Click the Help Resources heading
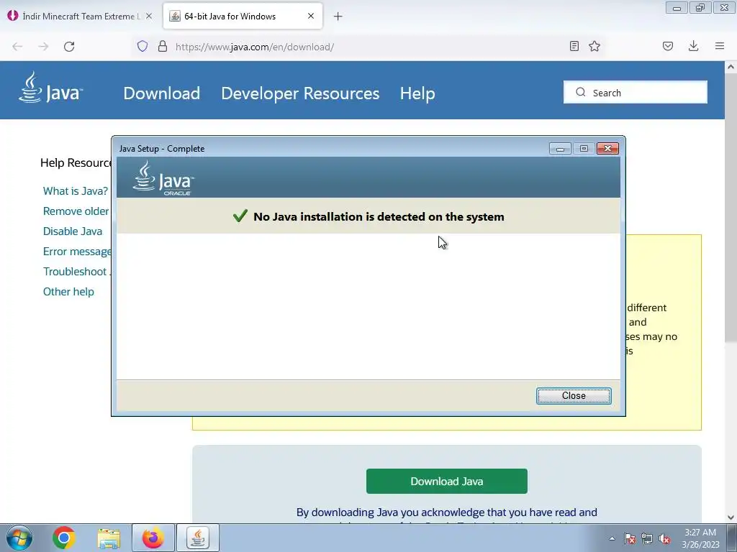The width and height of the screenshot is (737, 552). (76, 163)
